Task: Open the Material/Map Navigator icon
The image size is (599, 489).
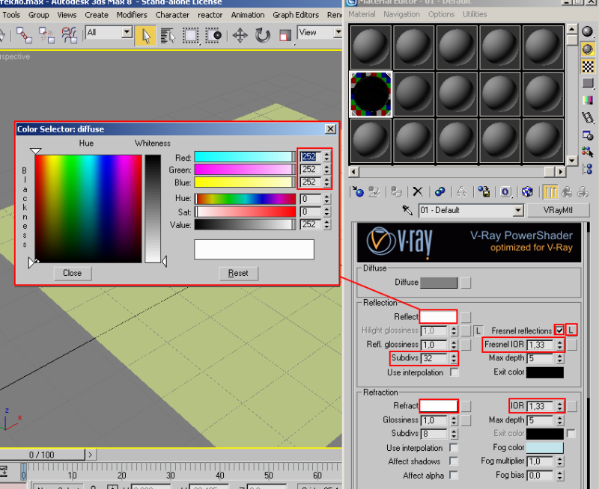Action: 588,169
